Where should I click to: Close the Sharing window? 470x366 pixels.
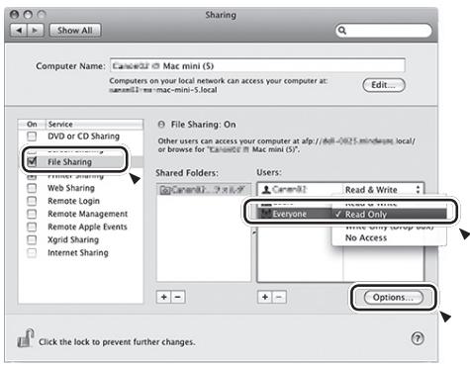[x=14, y=14]
